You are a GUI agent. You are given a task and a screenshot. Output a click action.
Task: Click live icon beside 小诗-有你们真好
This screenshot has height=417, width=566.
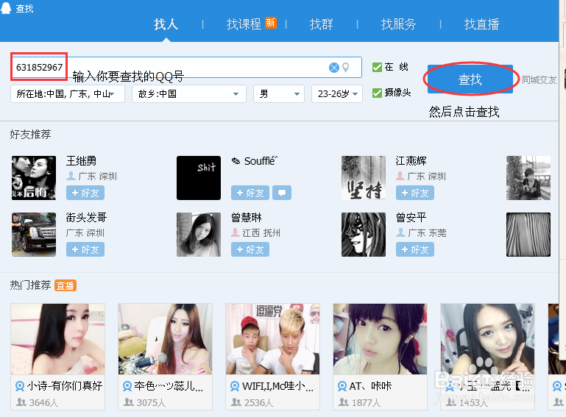[20, 386]
